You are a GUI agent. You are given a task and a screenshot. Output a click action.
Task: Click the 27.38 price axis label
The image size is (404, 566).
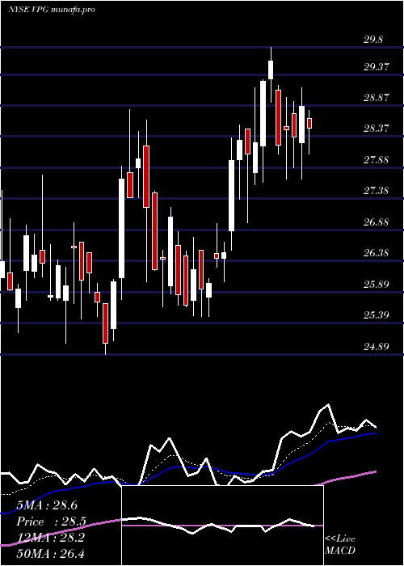click(x=377, y=190)
